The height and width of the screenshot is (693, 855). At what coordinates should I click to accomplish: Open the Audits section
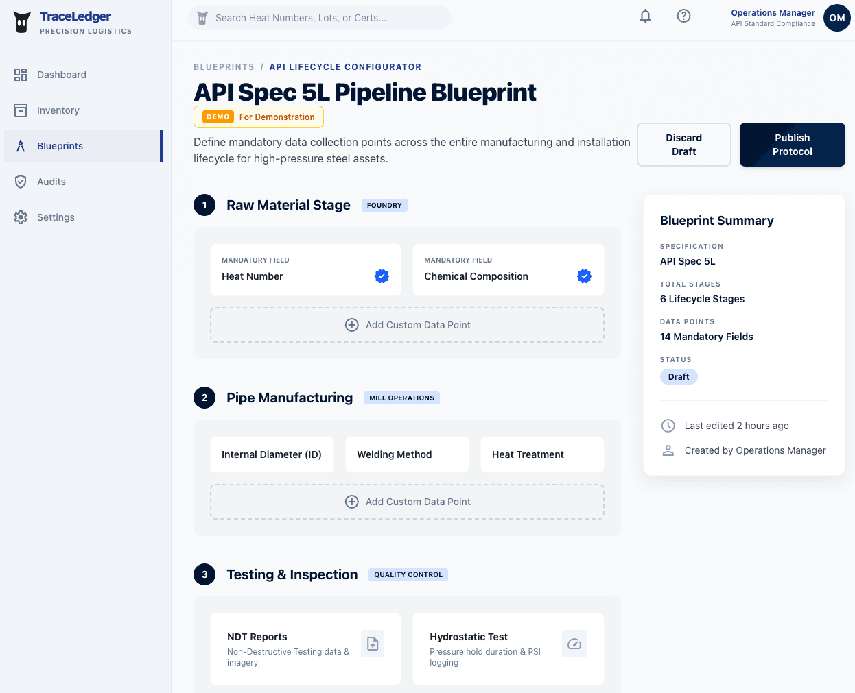coord(83,182)
